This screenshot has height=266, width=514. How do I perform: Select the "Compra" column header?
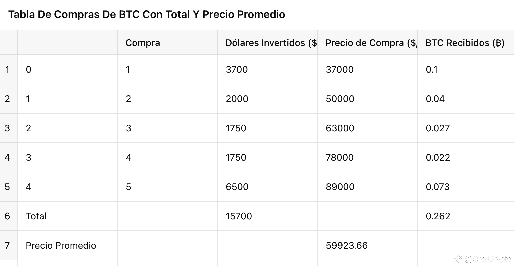click(143, 43)
